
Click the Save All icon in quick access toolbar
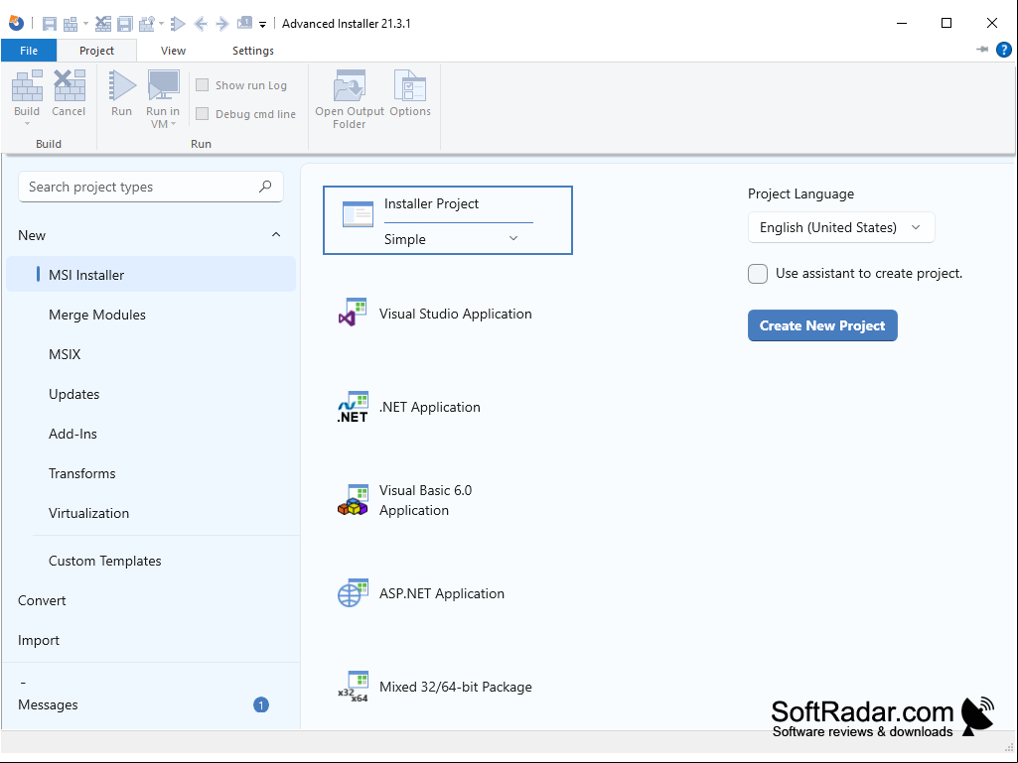click(125, 24)
